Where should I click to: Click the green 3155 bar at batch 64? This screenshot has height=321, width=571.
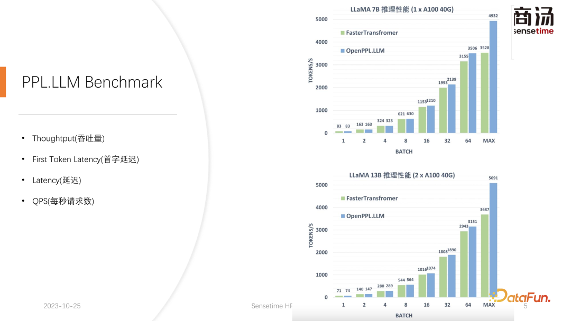click(x=464, y=97)
